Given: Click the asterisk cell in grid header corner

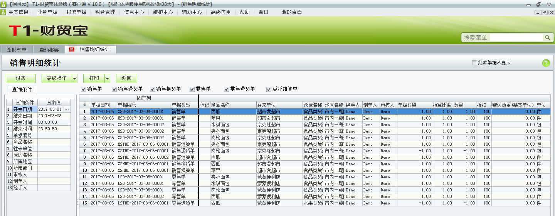Looking at the screenshot, I should [x=84, y=105].
